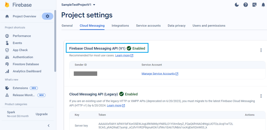Screen dimensions: 267x130
Task: Open App Check in the sidebar
Action: tap(20, 50)
